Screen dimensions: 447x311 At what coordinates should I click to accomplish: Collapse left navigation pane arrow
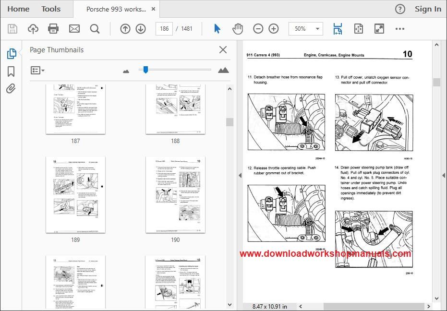(240, 176)
